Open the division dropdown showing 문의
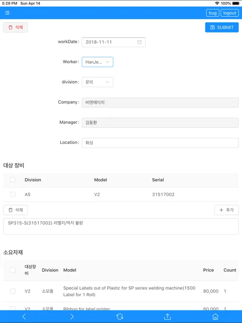 [x=97, y=82]
